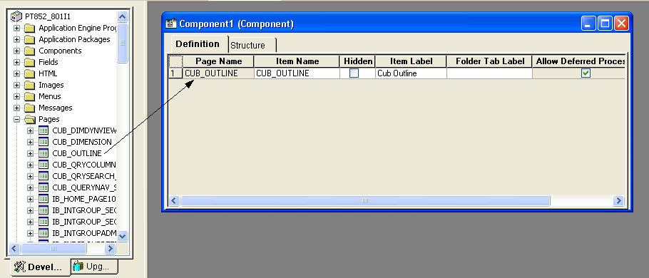Viewport: 649px width, 278px height.
Task: Switch to the Structure tab
Action: 252,45
